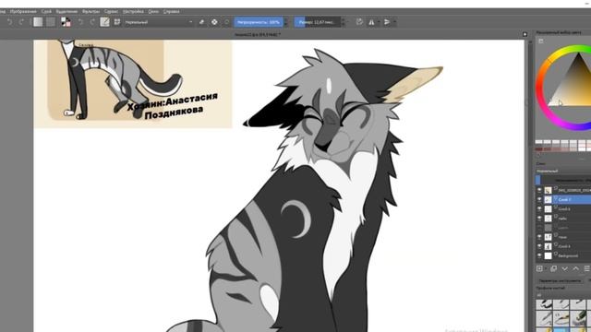Toggle vertical mirror tool icon

[387, 22]
